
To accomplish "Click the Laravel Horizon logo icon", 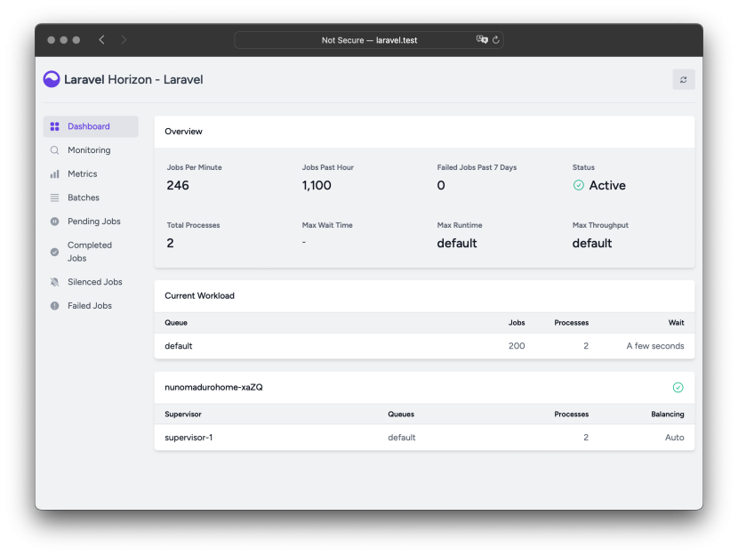I will pos(52,79).
